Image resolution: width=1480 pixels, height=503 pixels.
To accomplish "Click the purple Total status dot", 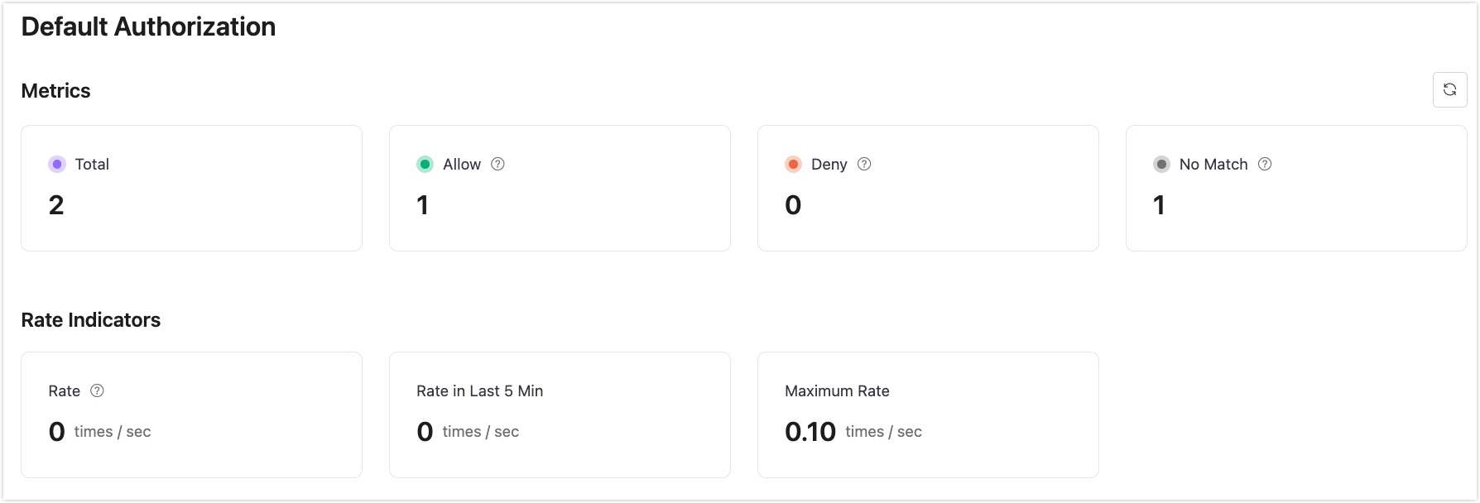I will [57, 164].
